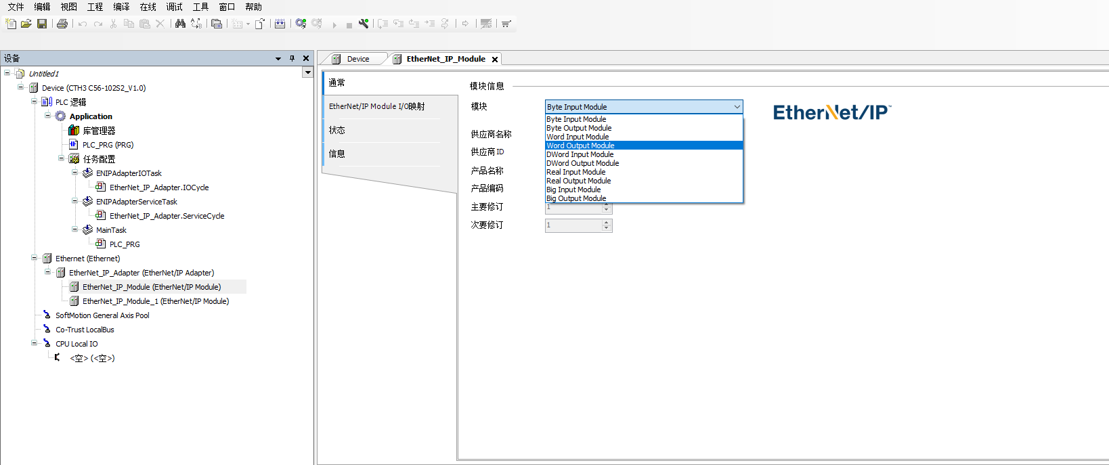Open the 帮助 menu

tap(253, 7)
